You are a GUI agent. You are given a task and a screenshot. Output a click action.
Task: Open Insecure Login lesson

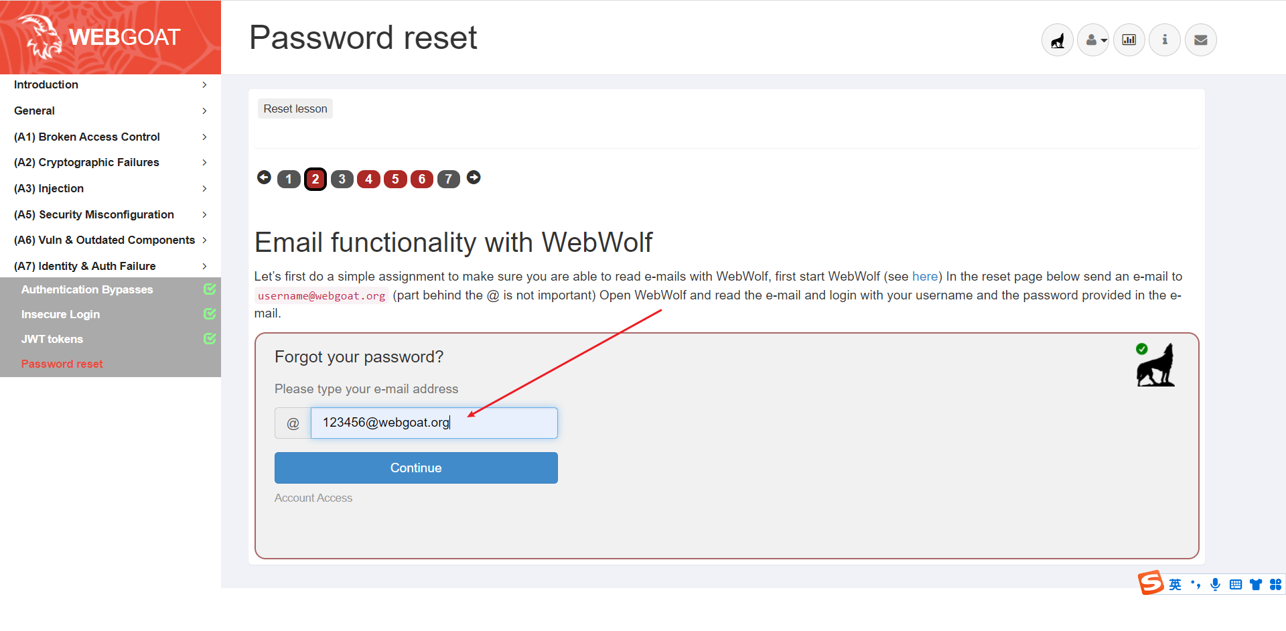(60, 314)
